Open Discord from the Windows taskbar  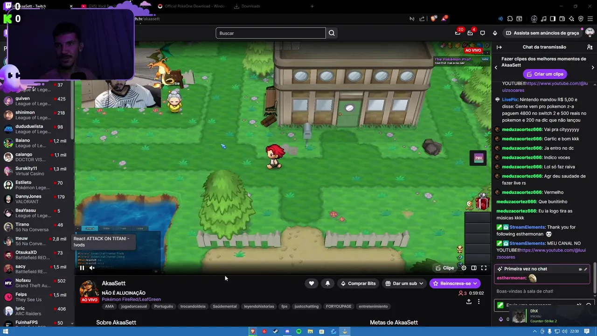pos(287,331)
